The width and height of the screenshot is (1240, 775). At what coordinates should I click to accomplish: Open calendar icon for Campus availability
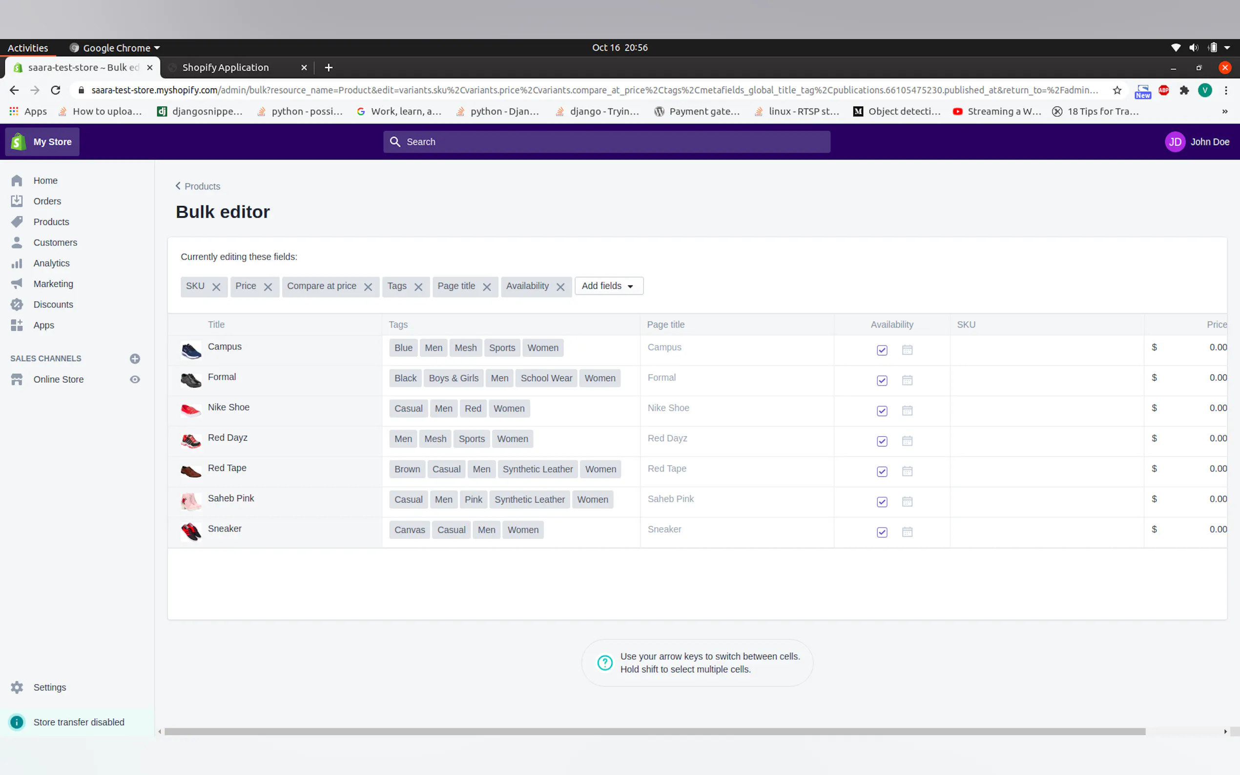pos(907,350)
